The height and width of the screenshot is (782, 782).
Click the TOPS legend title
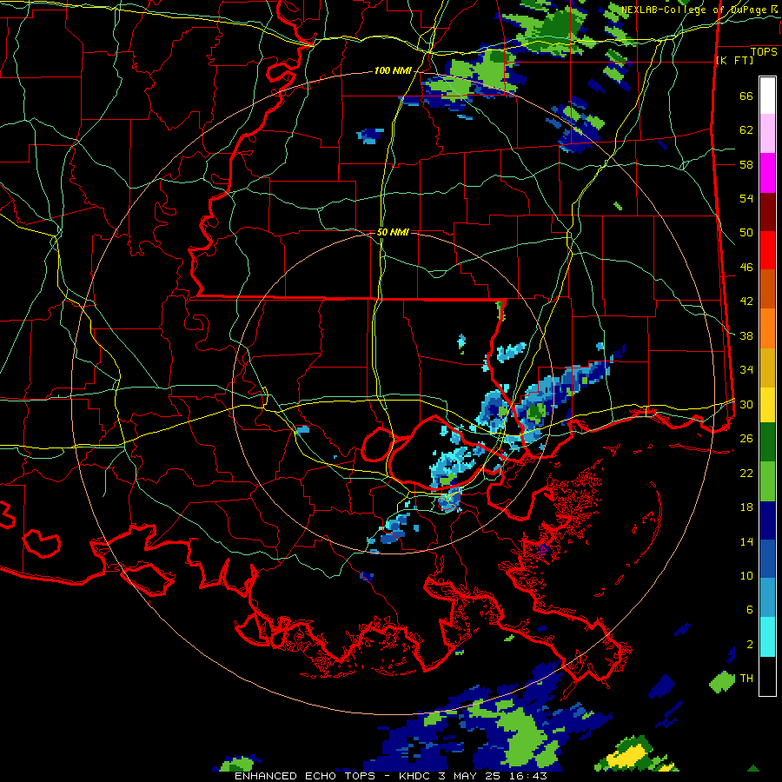click(764, 51)
